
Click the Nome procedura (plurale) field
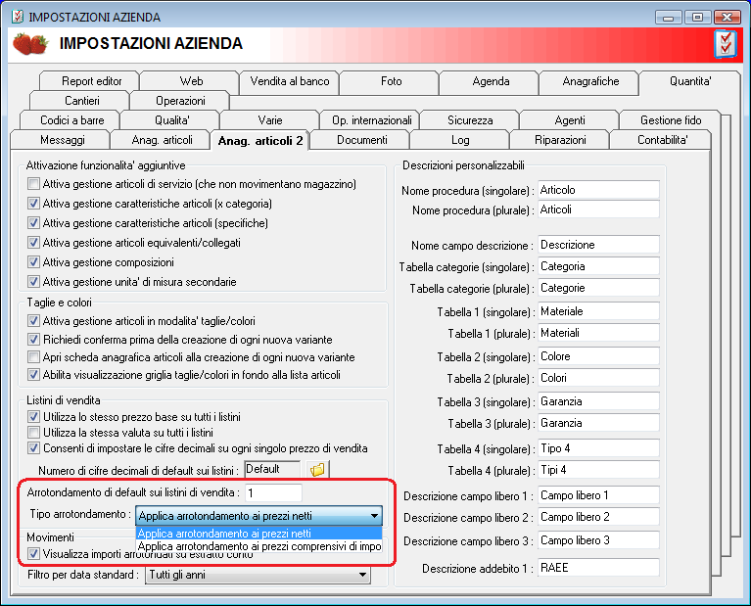point(598,210)
